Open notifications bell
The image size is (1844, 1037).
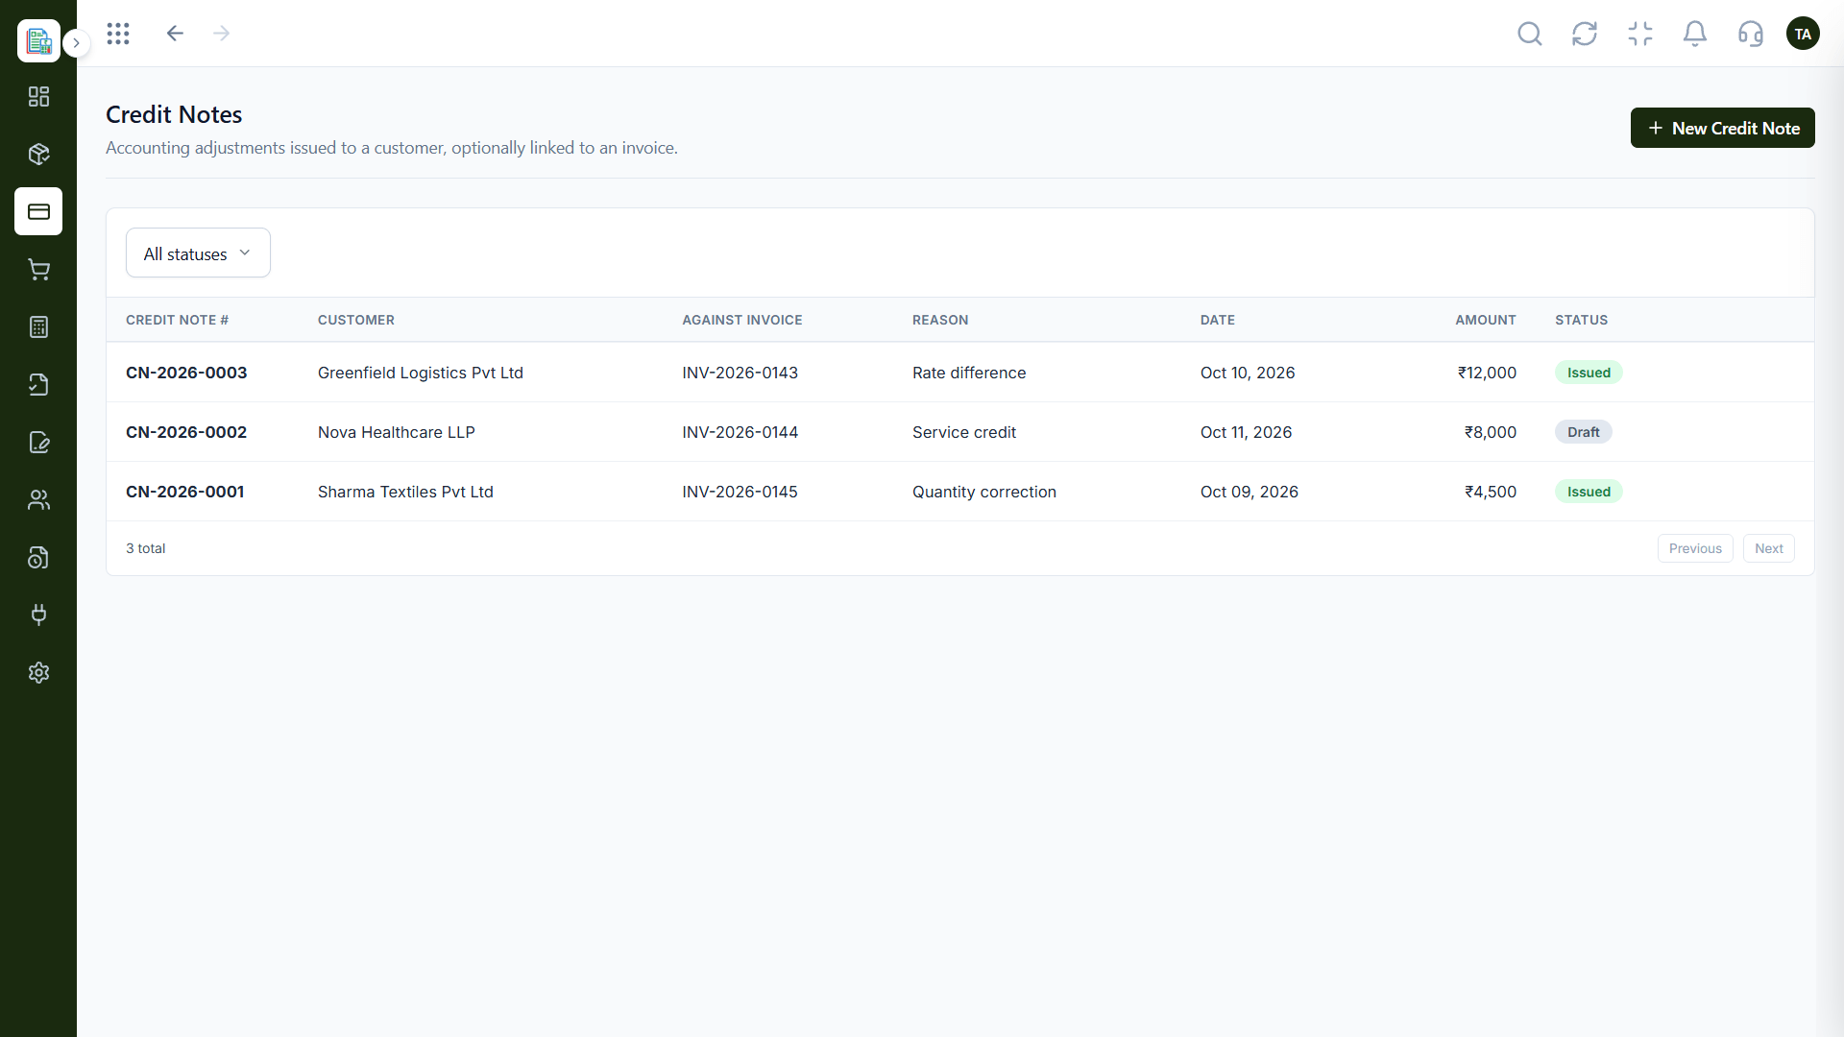pyautogui.click(x=1695, y=34)
